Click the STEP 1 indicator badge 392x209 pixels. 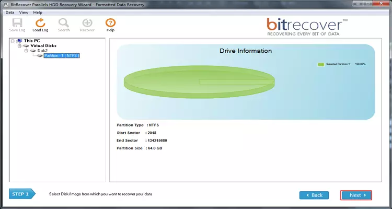tap(22, 194)
